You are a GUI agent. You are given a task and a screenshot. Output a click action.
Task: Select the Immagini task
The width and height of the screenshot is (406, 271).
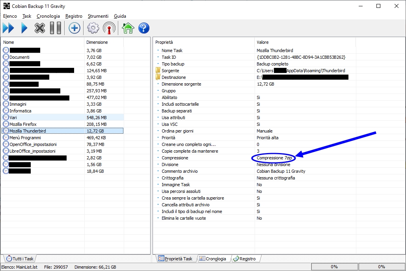point(18,104)
